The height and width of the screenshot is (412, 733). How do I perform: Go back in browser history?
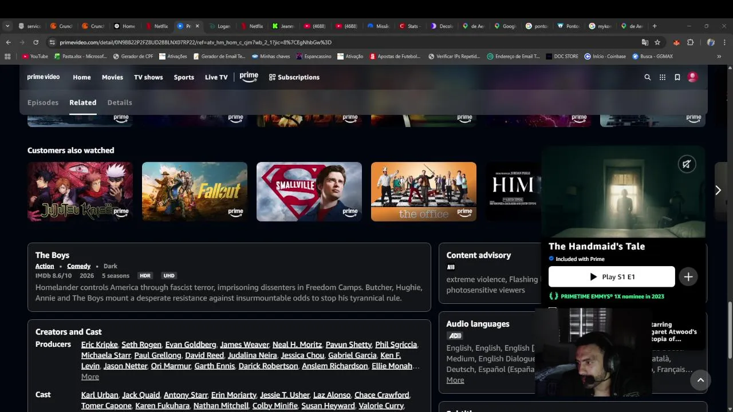[x=8, y=42]
